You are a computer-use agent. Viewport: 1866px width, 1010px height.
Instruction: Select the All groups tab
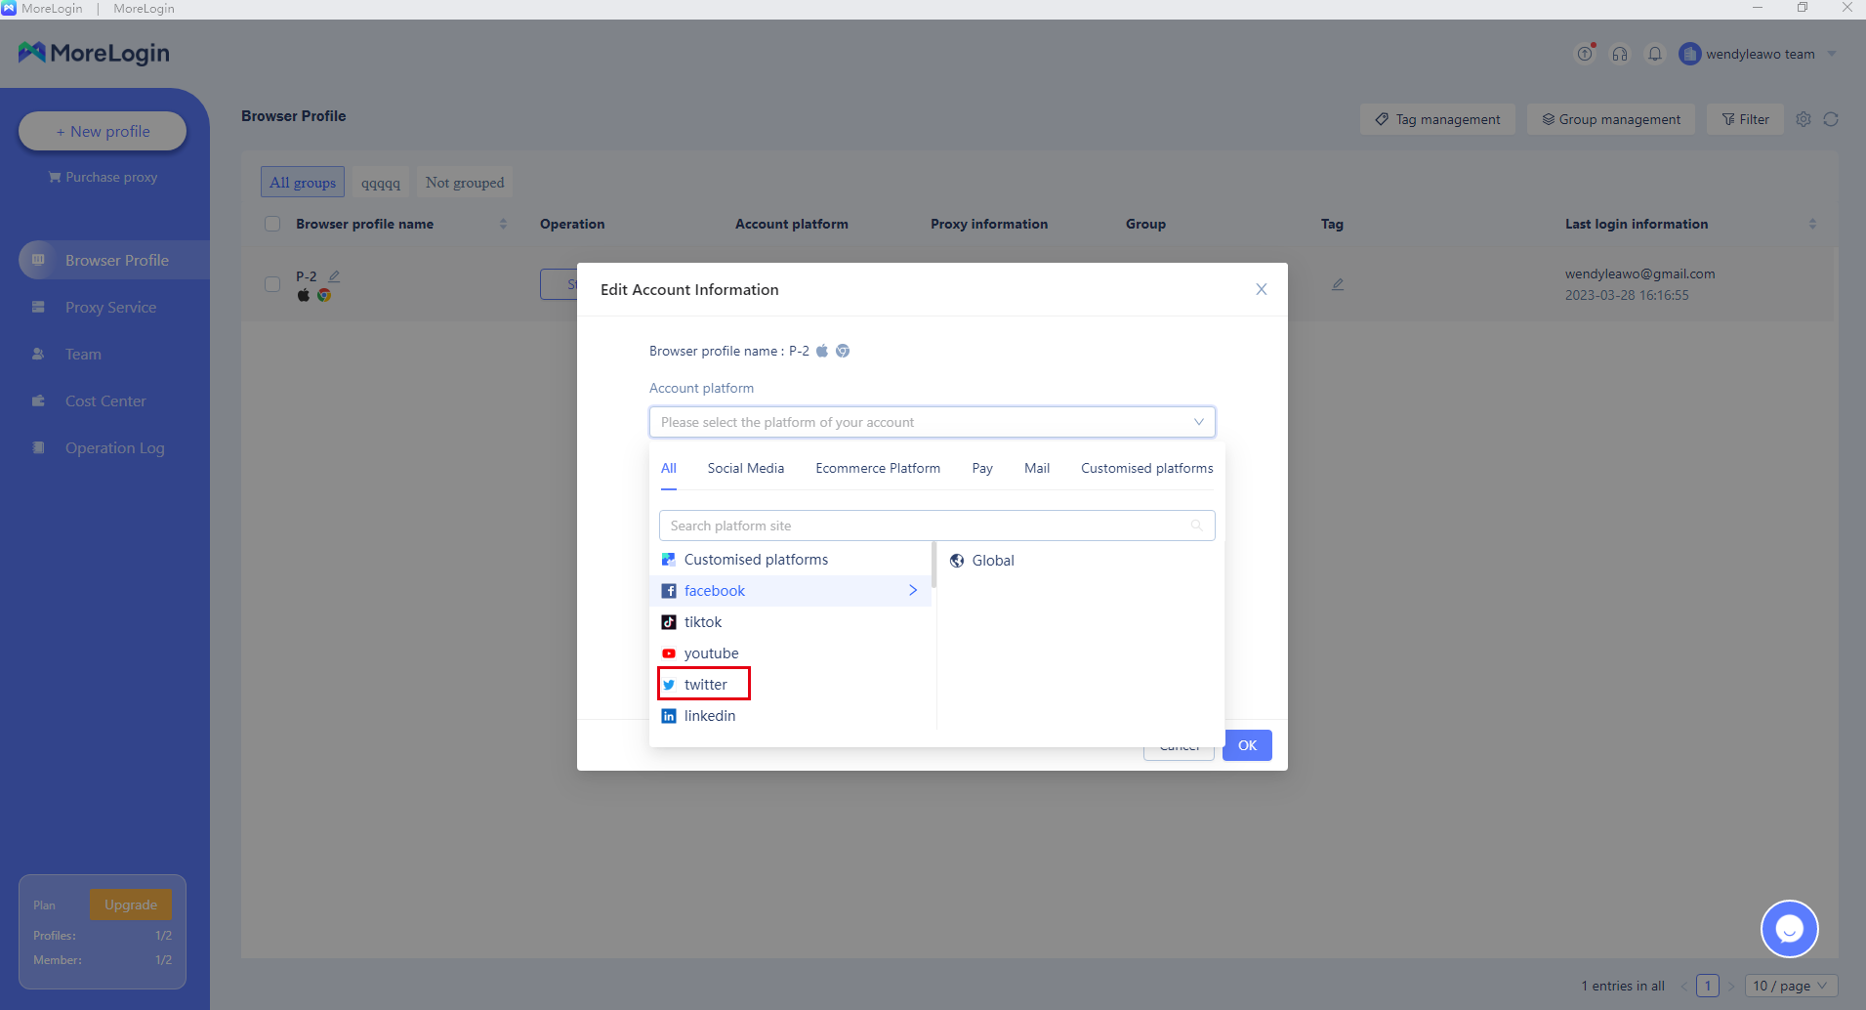(303, 182)
